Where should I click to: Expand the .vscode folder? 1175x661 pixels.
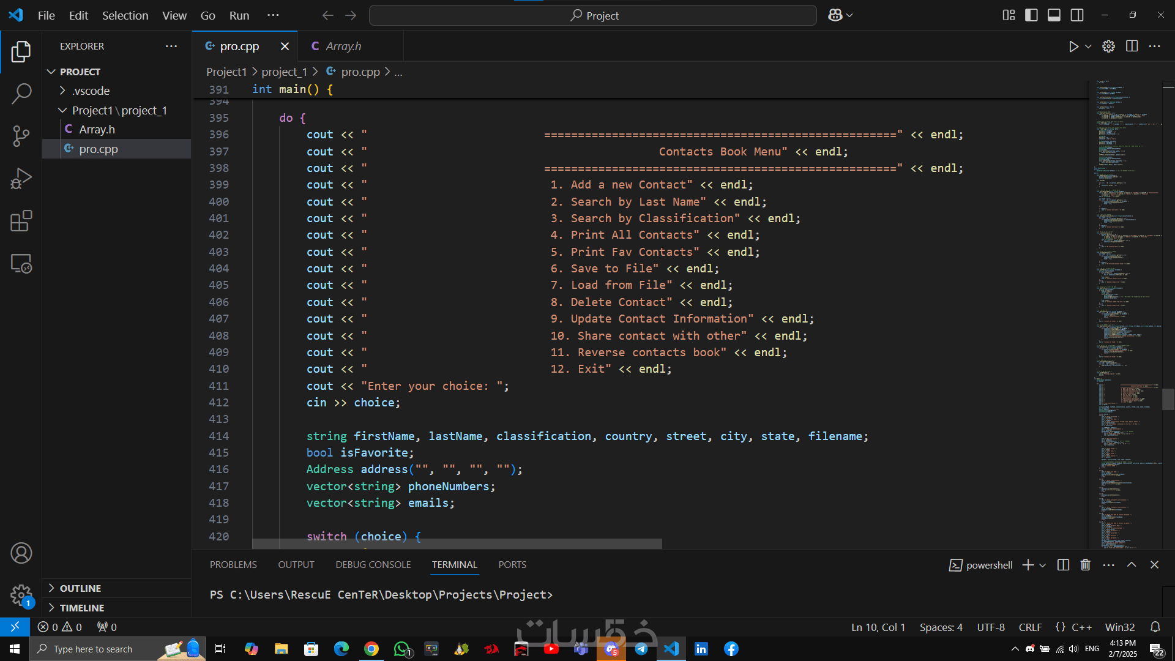click(91, 91)
